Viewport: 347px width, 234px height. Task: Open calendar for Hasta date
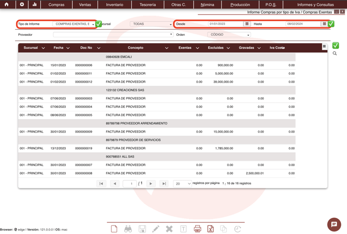coord(324,24)
